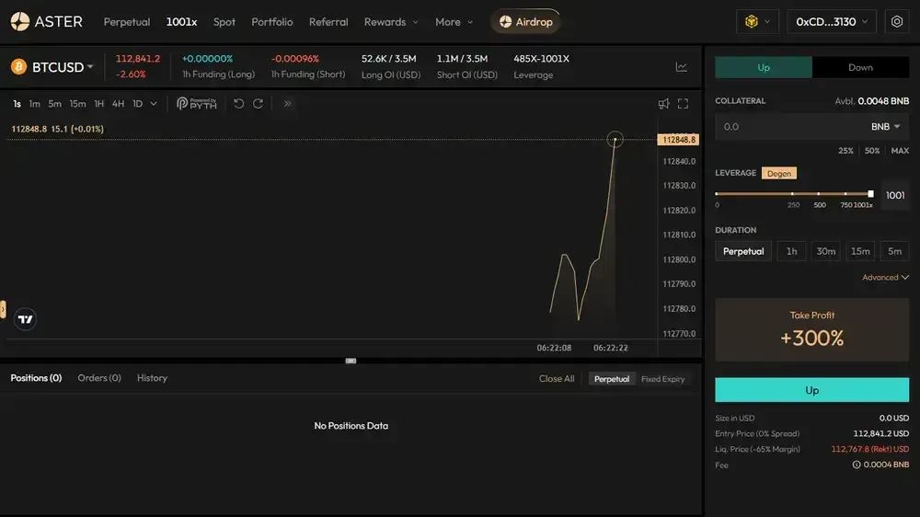Click the leverage slider handle
Screen dimensions: 920x517
click(870, 194)
